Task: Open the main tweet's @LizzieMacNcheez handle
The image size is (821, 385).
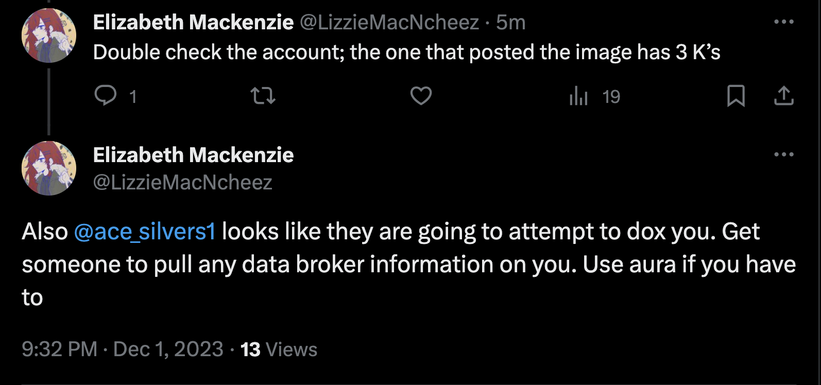Action: coord(182,183)
